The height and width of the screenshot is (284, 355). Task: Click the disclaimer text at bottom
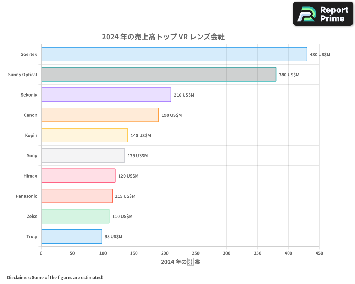[56, 277]
